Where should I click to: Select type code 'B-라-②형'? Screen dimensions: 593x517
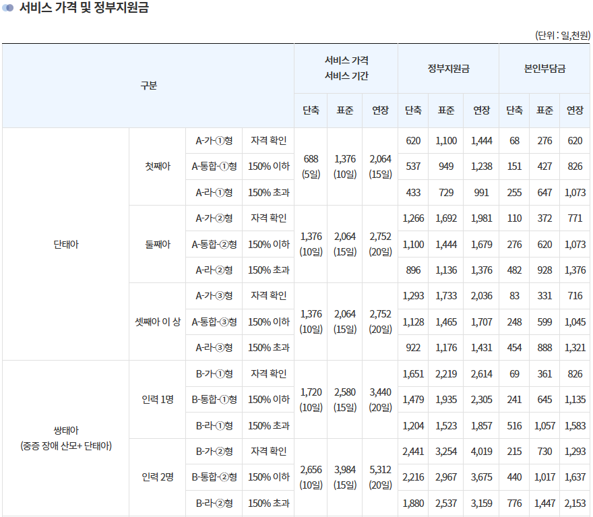[x=214, y=504]
